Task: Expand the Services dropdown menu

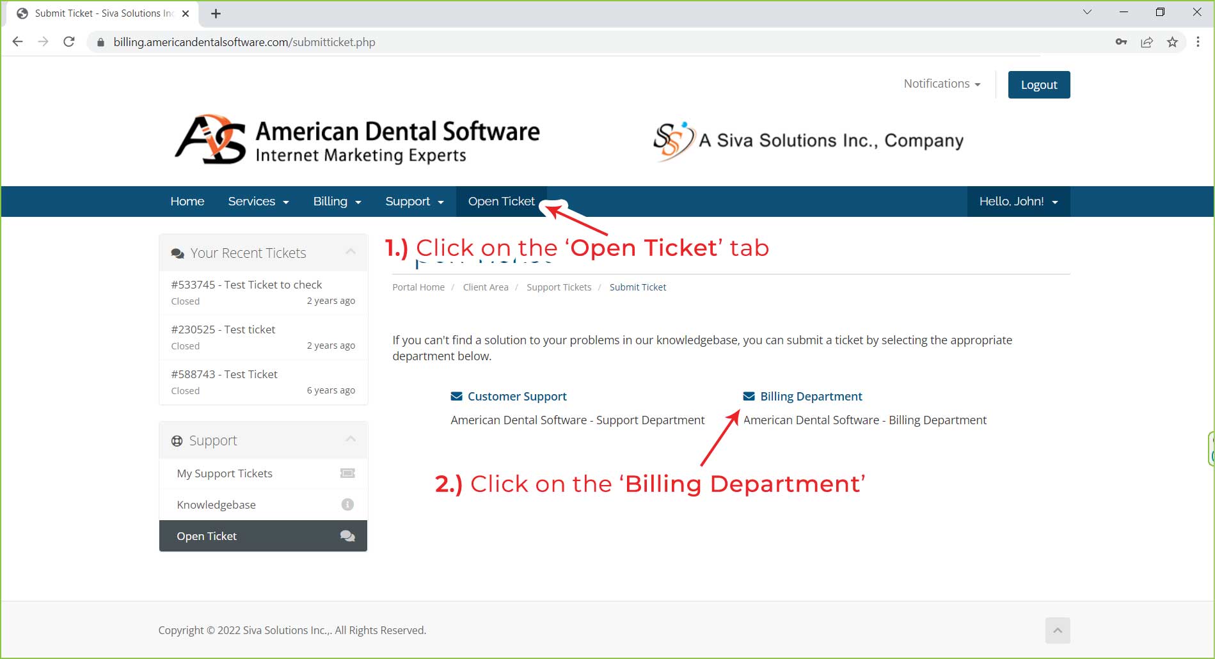Action: (258, 201)
